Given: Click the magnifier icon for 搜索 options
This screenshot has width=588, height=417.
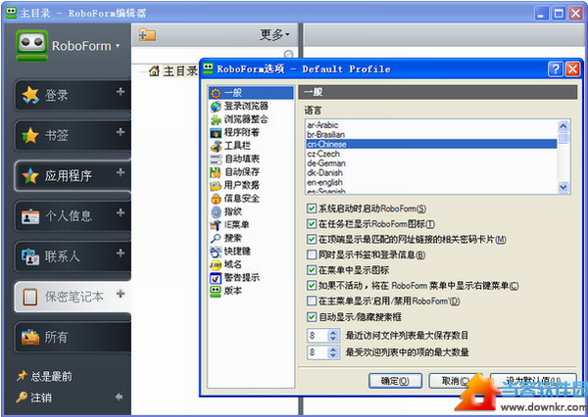Looking at the screenshot, I should (x=216, y=238).
